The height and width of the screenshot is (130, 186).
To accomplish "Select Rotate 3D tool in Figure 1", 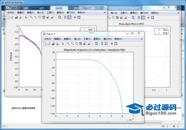I will (x=44, y=17).
